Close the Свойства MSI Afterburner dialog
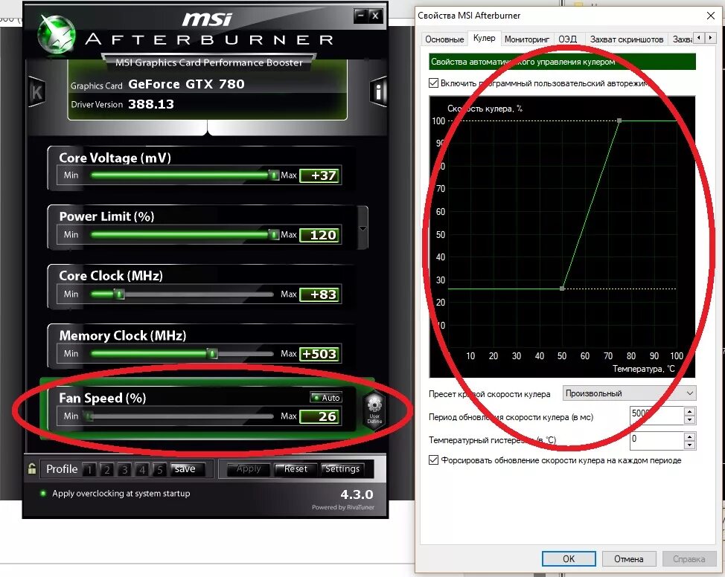Viewport: 725px width, 577px height. [x=710, y=16]
